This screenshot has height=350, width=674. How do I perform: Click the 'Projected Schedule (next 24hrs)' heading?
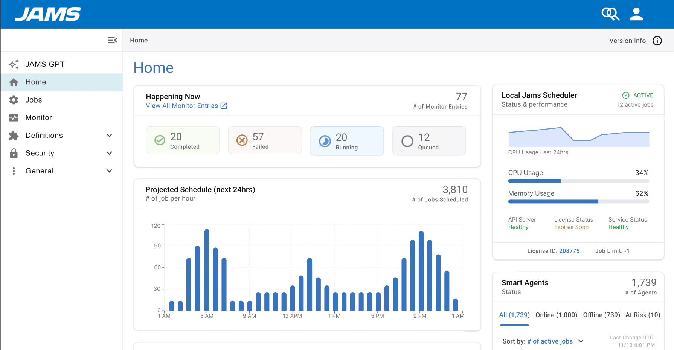click(200, 190)
